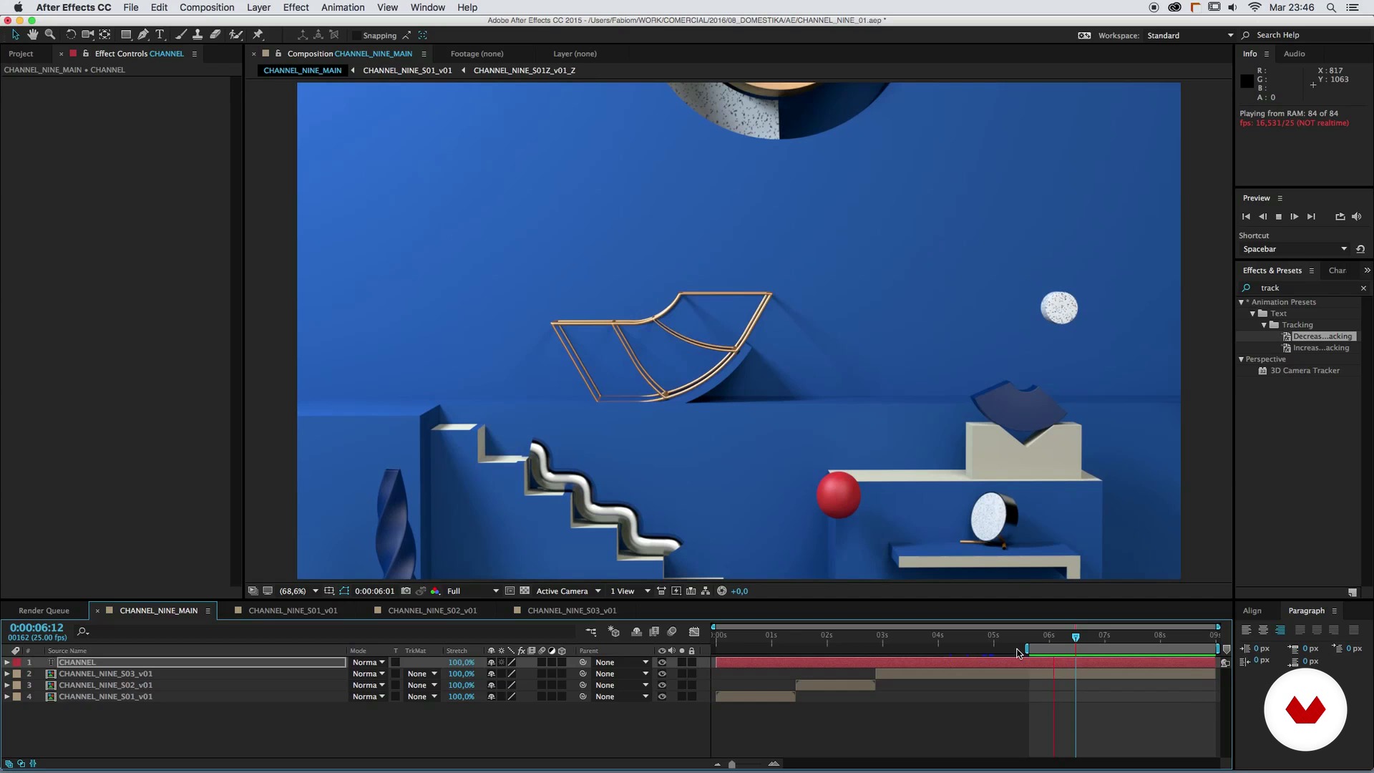The image size is (1374, 773).
Task: Click the Take Snapshot camera icon
Action: [x=406, y=591]
